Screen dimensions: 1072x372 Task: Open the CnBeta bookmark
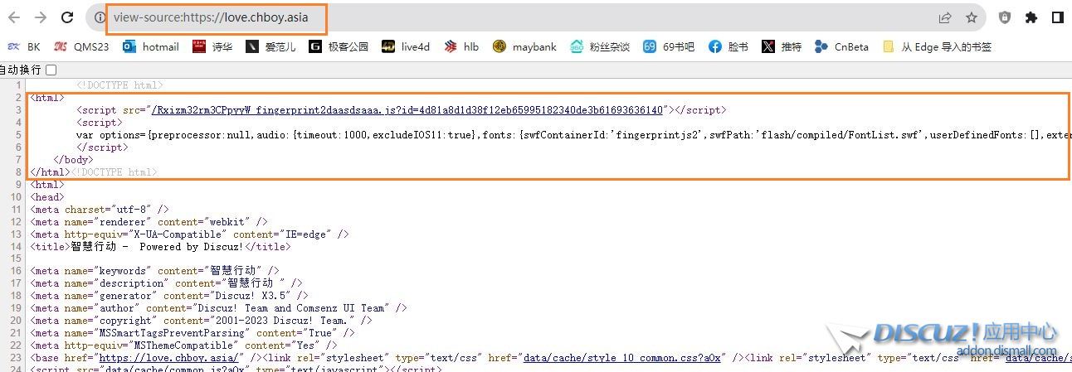(842, 47)
